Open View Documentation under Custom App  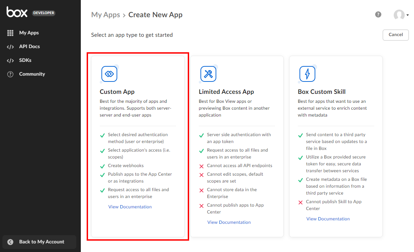pyautogui.click(x=130, y=207)
